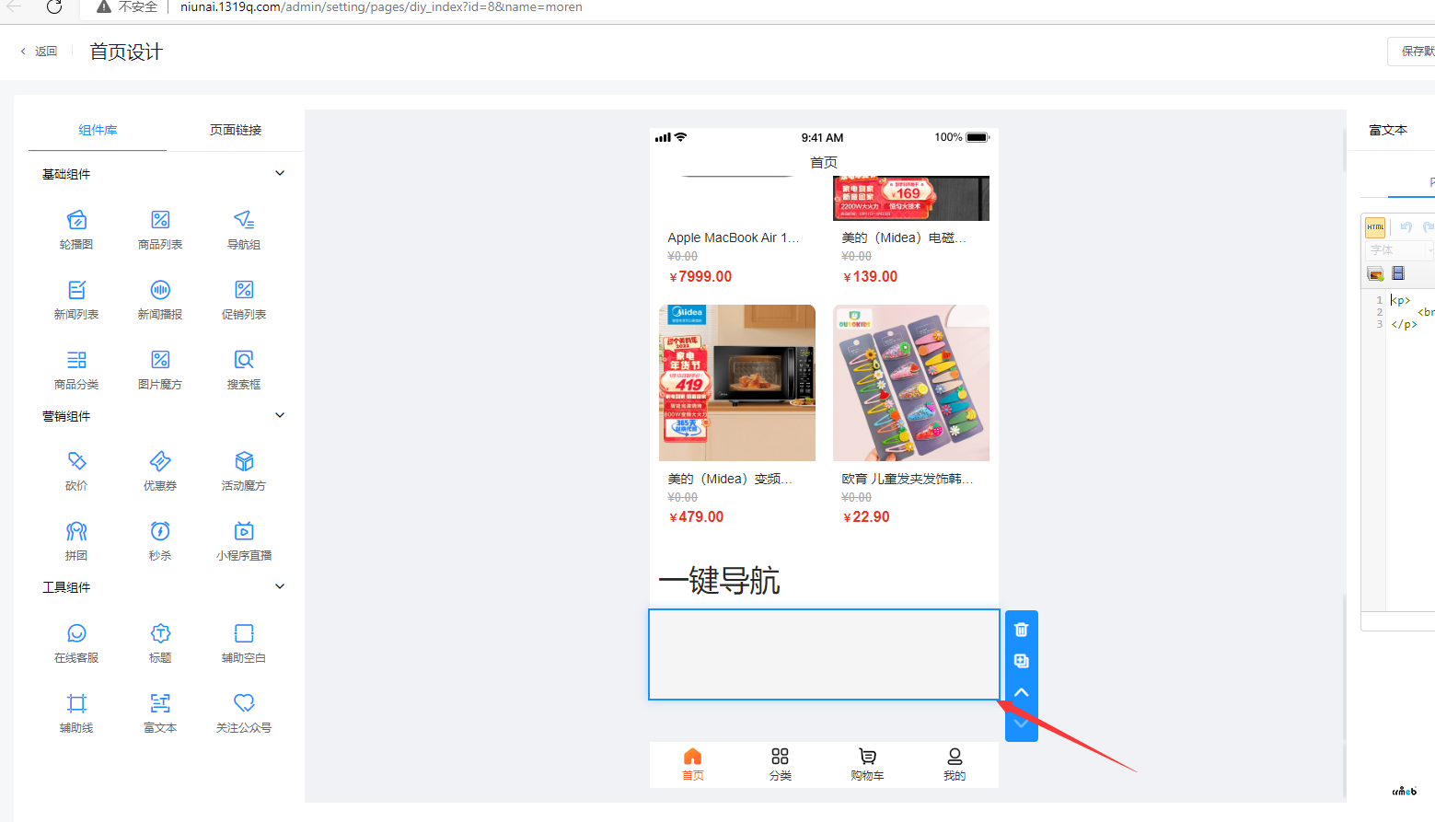This screenshot has height=822, width=1435.
Task: Select the 砍价 marketing component
Action: coord(76,470)
